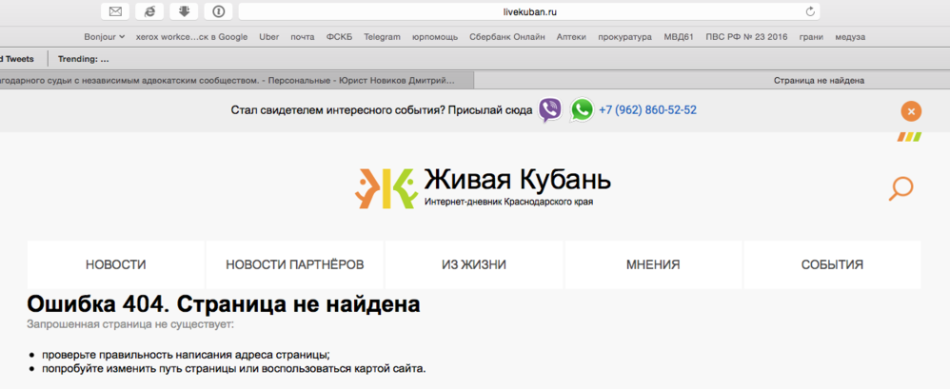Screen dimensions: 950x389
Task: Open the НОВОСТИ ПАРТНЁРОВ menu section
Action: tap(294, 264)
